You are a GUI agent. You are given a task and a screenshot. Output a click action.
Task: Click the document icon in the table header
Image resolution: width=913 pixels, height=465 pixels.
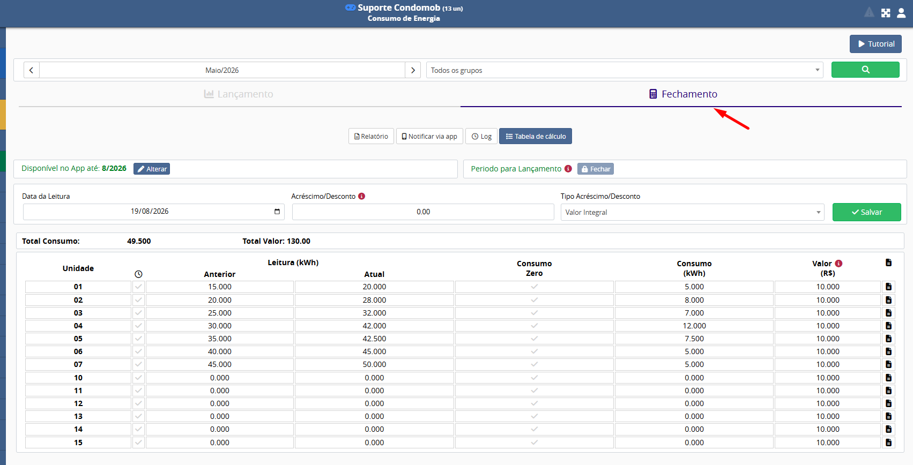(888, 262)
